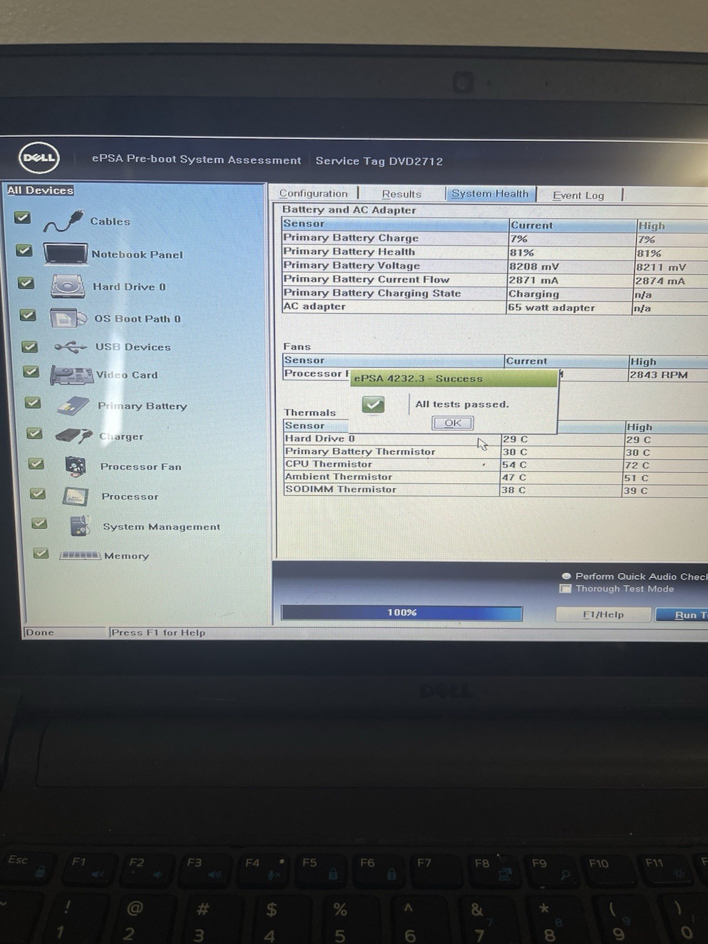Select Primary Battery Charging State row
The height and width of the screenshot is (944, 708).
click(x=494, y=293)
